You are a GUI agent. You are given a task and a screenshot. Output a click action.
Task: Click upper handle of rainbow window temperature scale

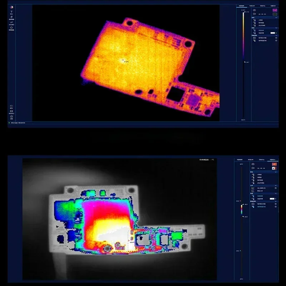point(243,204)
